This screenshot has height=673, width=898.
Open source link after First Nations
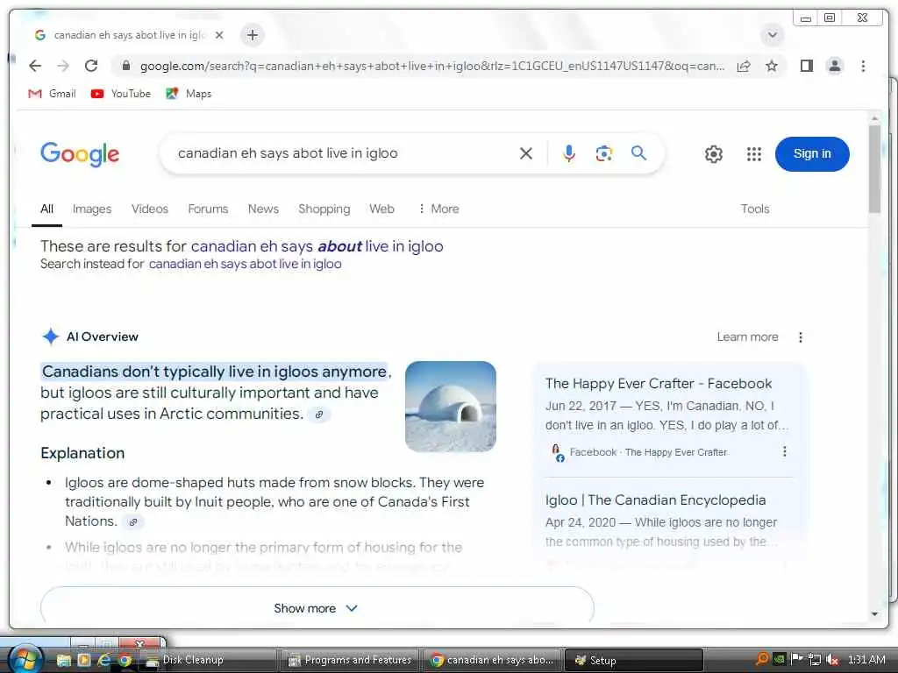click(x=133, y=522)
